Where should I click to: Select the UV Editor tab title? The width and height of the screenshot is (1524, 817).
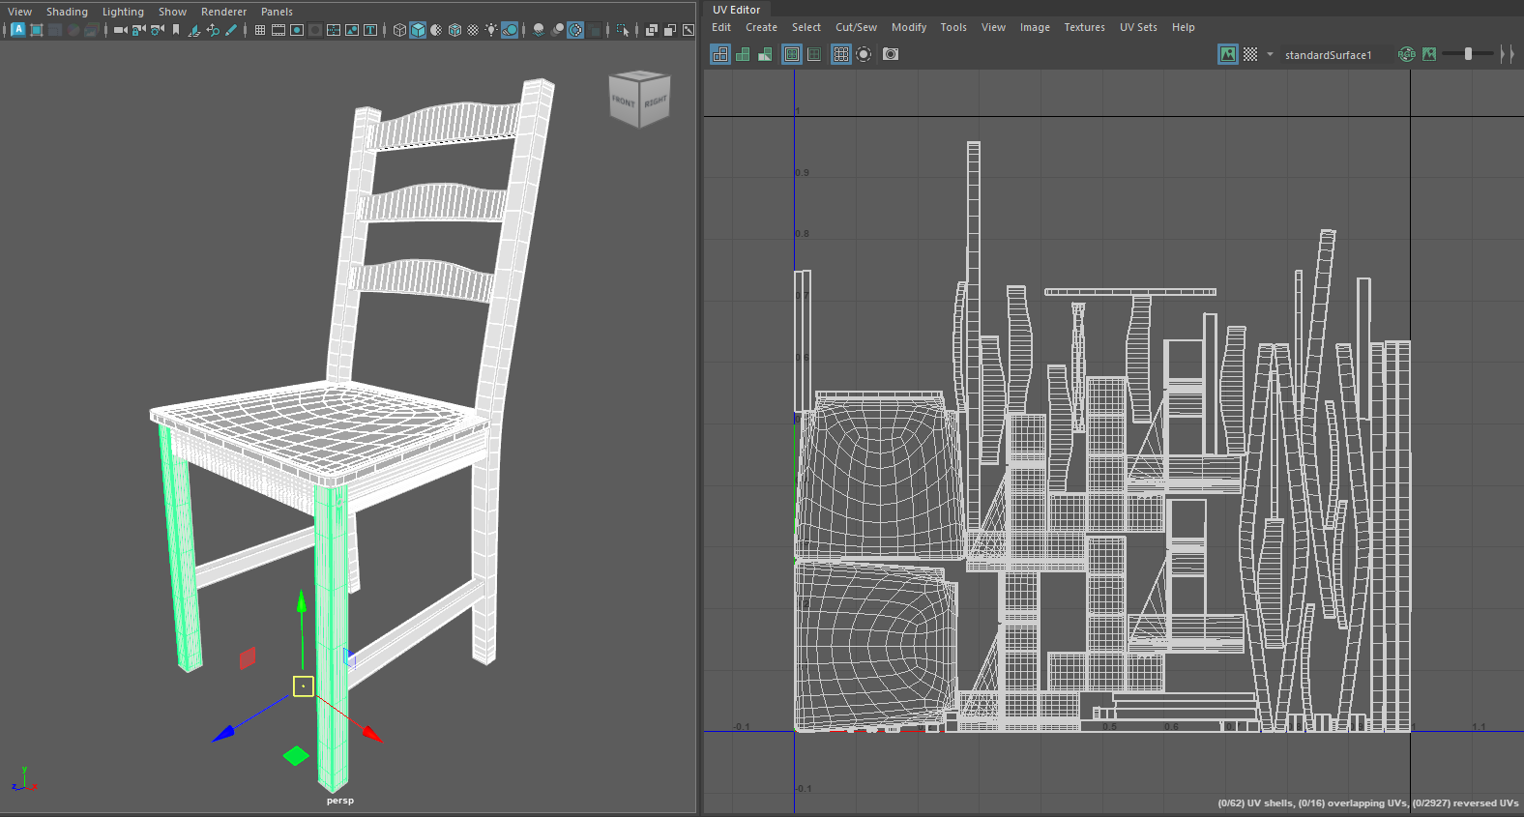pyautogui.click(x=737, y=10)
